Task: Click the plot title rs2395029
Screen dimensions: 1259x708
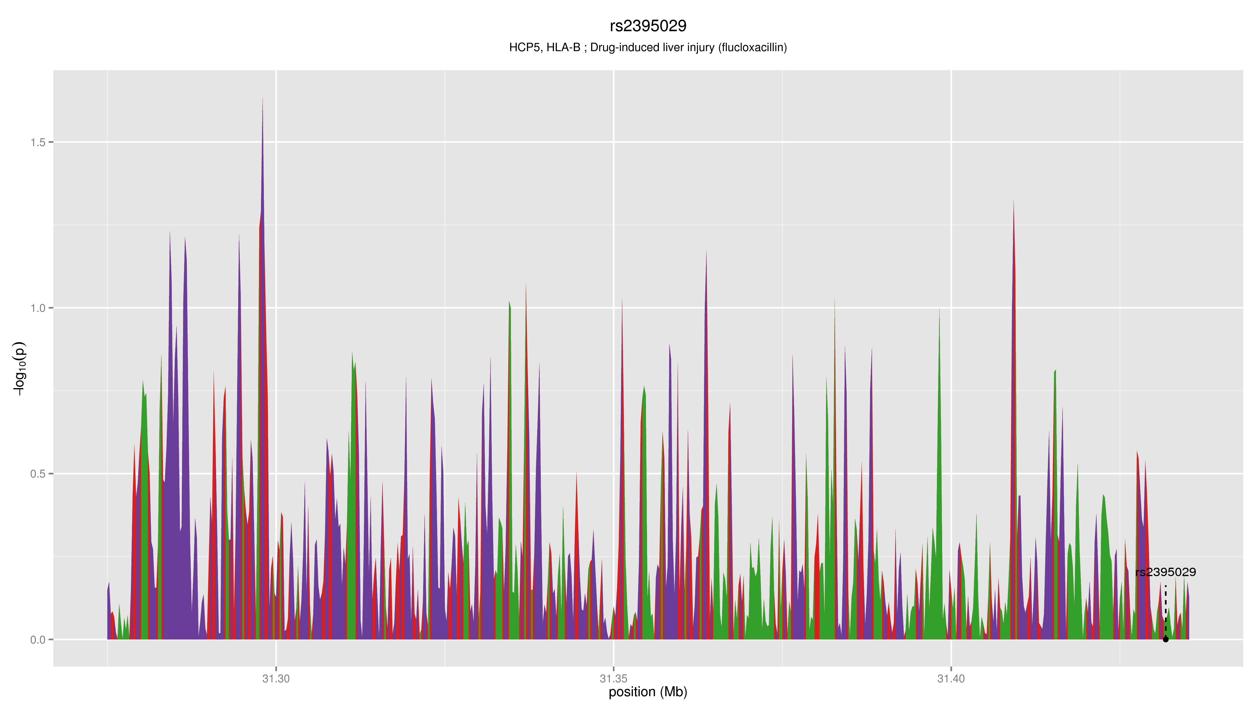Action: (648, 26)
